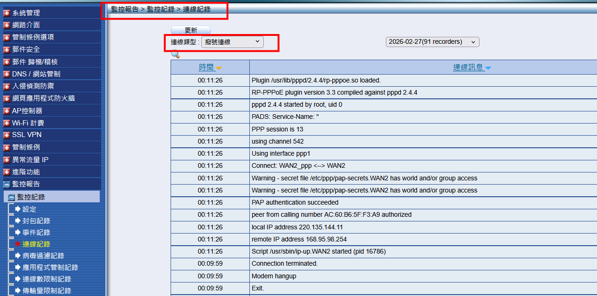The image size is (597, 296).
Task: Open 病毒過濾記錄 in the sidebar
Action: (43, 255)
